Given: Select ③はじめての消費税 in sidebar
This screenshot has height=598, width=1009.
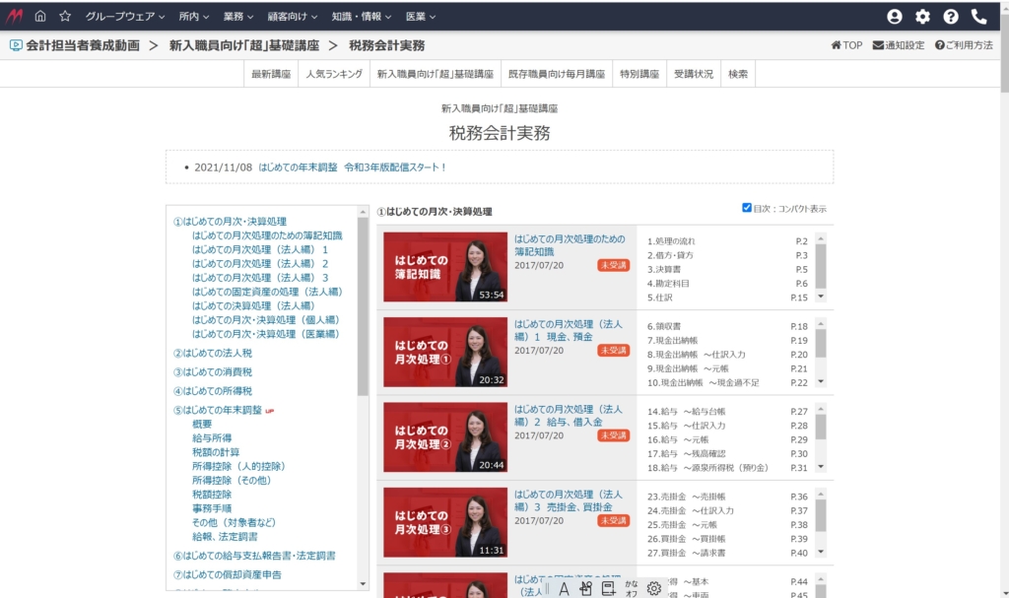Looking at the screenshot, I should click(213, 372).
